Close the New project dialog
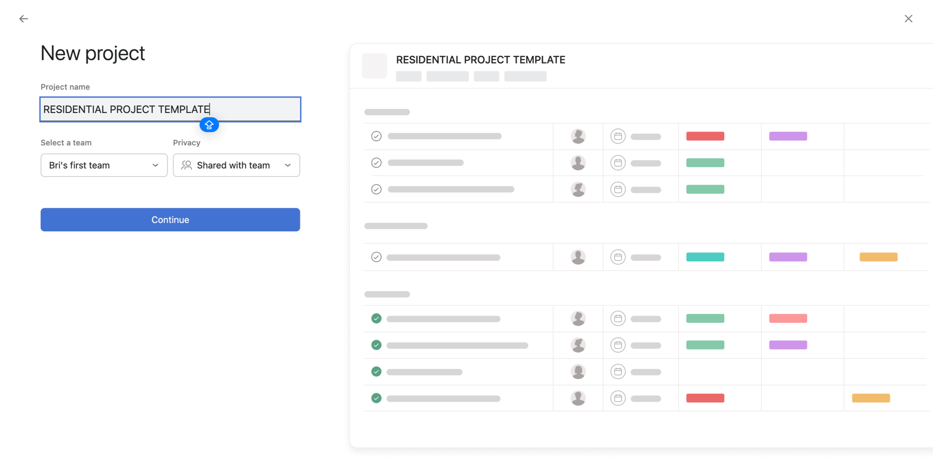The width and height of the screenshot is (933, 475). coord(908,19)
